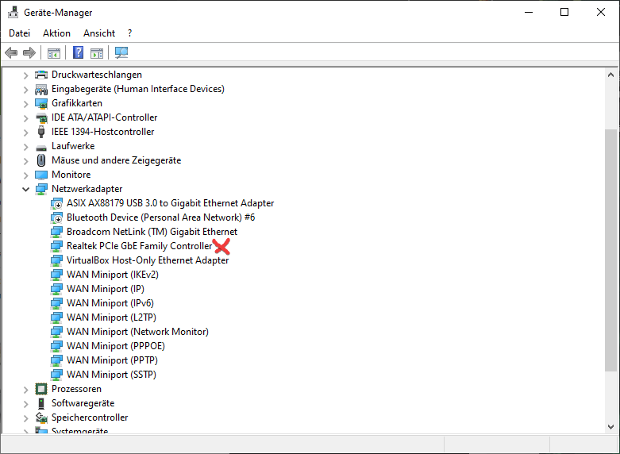Open the Ansicht menu

(99, 33)
